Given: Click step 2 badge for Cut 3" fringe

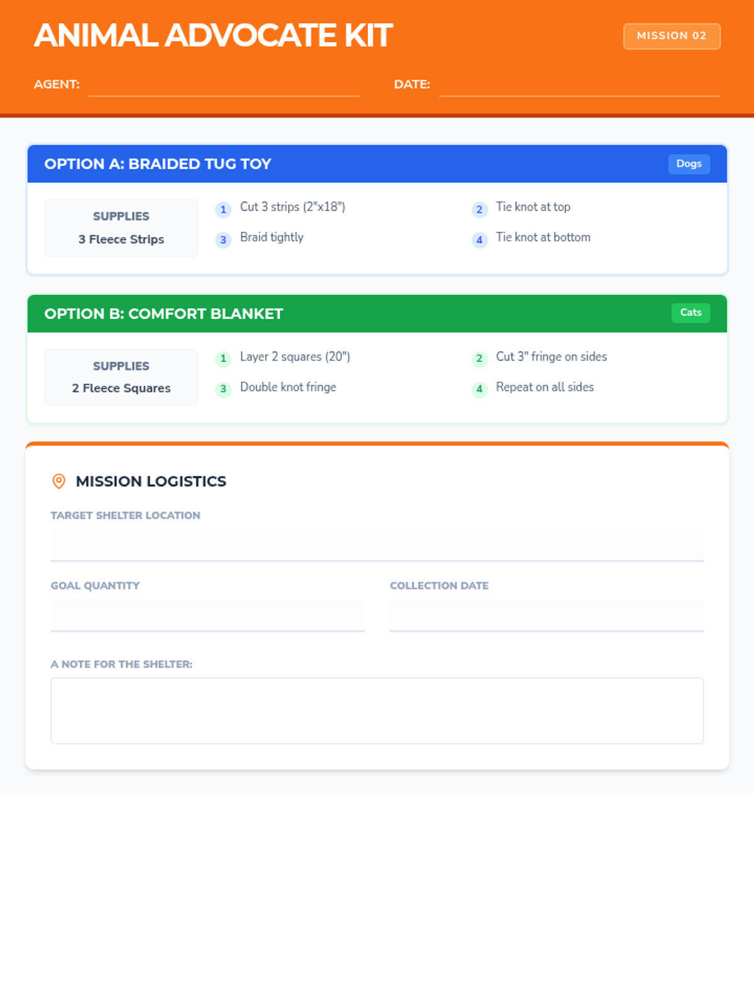Looking at the screenshot, I should [479, 359].
